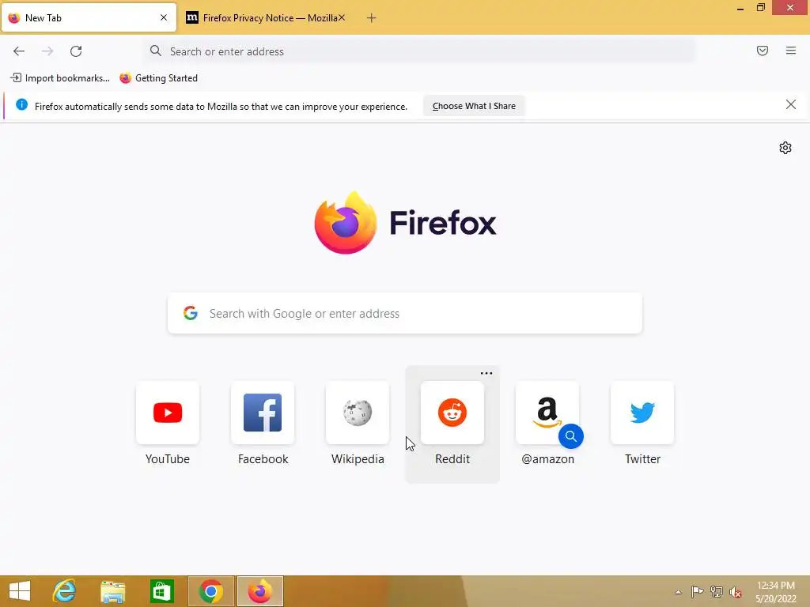The width and height of the screenshot is (810, 607).
Task: Click Firefox taskbar button
Action: coord(259,591)
